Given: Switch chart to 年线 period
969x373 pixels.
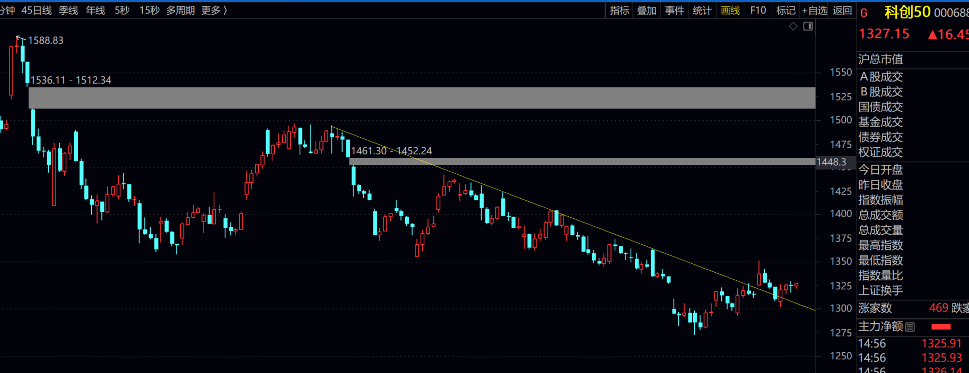Looking at the screenshot, I should click(95, 11).
